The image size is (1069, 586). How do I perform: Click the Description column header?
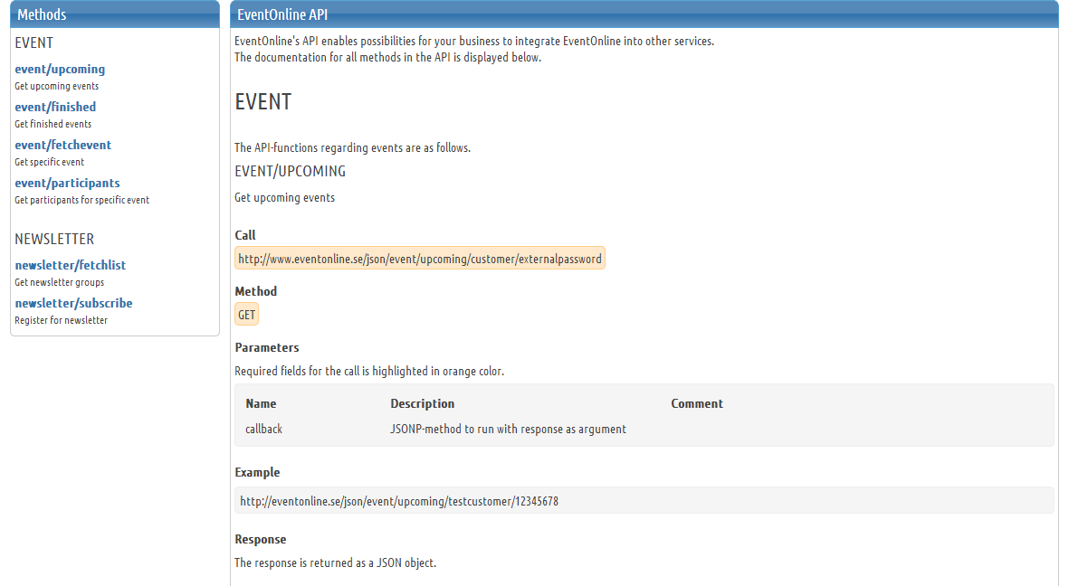[422, 404]
